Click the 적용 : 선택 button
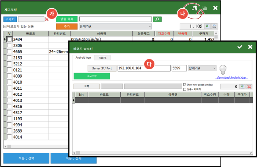The width and height of the screenshot is (258, 168). [x=26, y=158]
